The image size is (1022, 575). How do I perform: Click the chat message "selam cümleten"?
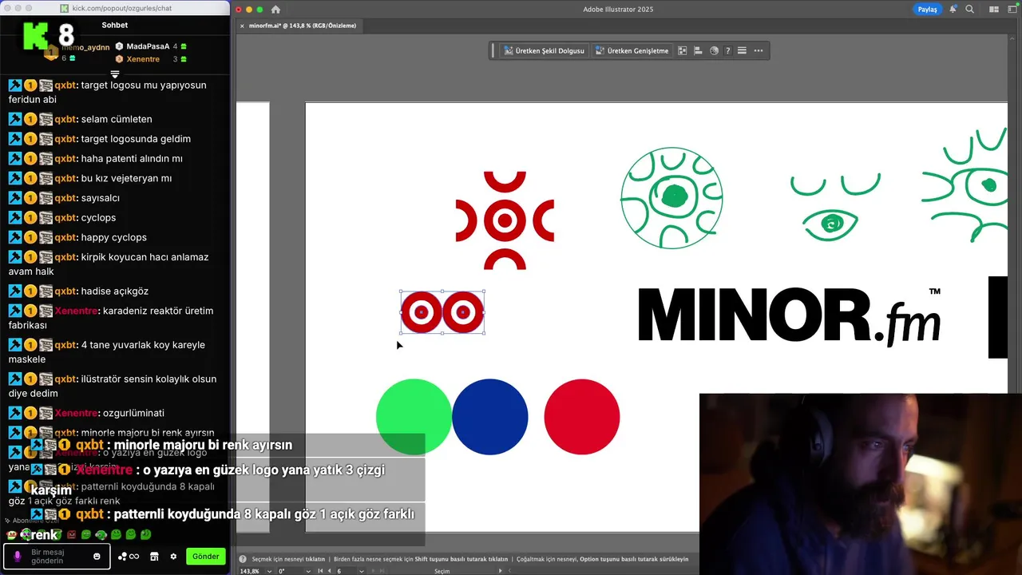pos(117,119)
